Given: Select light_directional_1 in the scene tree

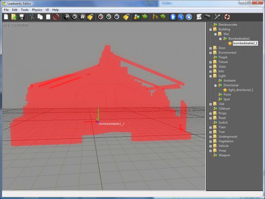Looking at the screenshot, I should (241, 90).
